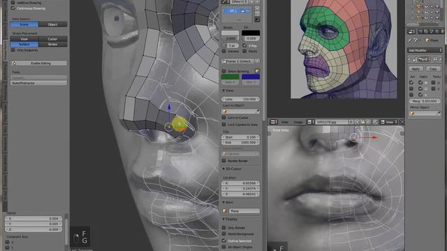This screenshot has width=447, height=251.
Task: Collapse the Display panel section
Action: point(223,219)
